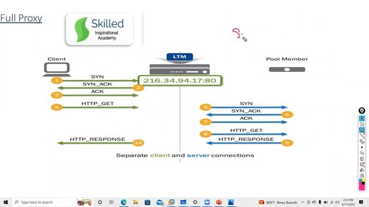Click the '216.34.94.17:80' address box
This screenshot has width=369, height=207.
180,80
